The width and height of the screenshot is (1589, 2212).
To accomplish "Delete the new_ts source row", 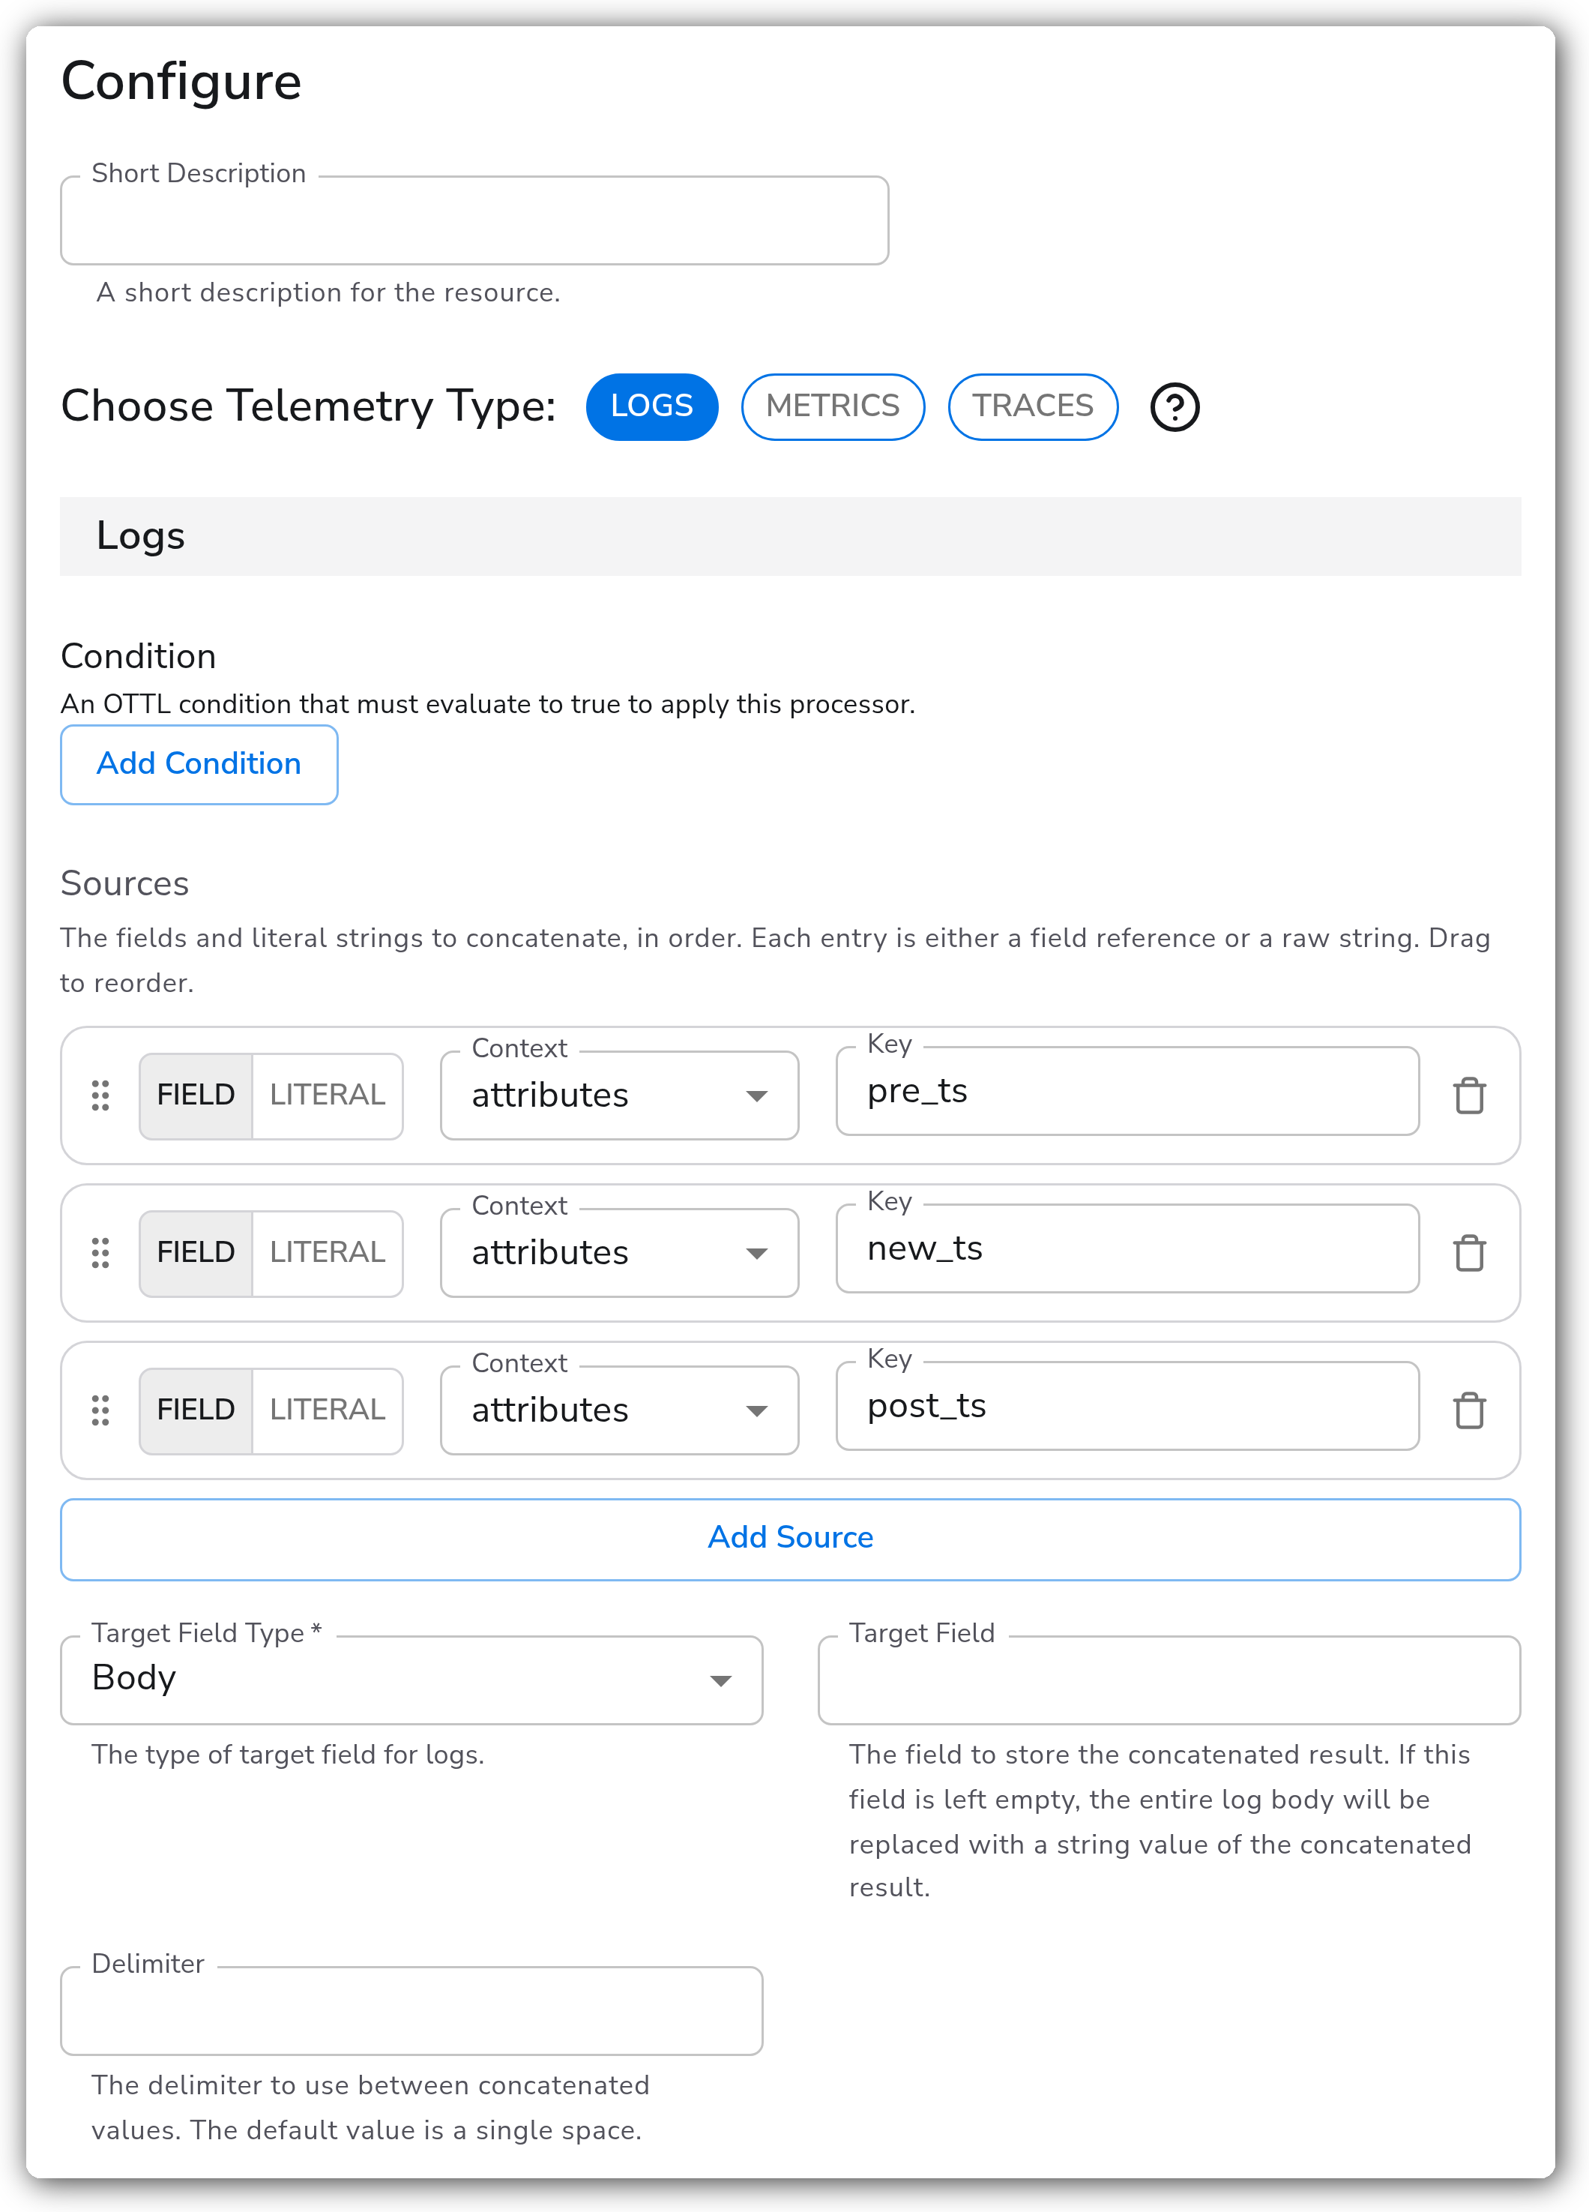I will point(1469,1253).
